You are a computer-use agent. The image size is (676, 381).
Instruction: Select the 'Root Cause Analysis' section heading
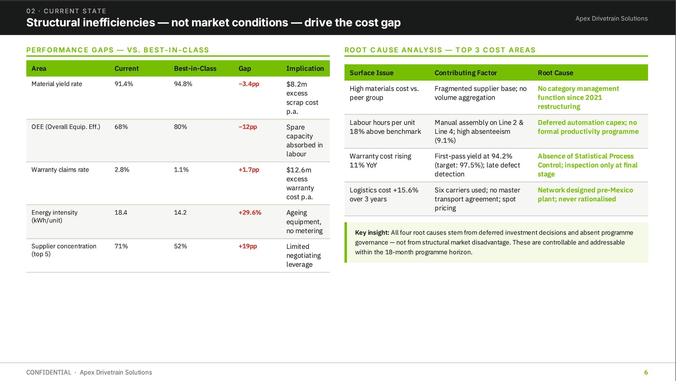point(440,50)
